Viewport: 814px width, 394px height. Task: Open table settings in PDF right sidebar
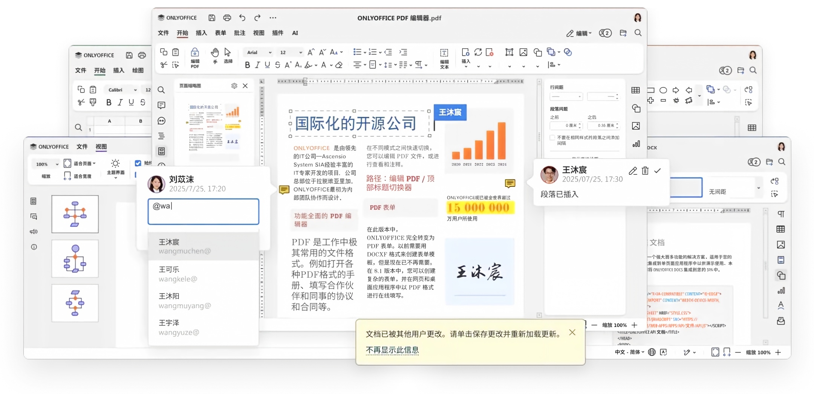pyautogui.click(x=636, y=90)
